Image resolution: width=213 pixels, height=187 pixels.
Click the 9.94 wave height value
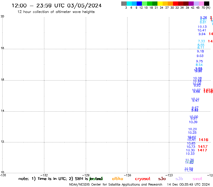[x=202, y=34]
